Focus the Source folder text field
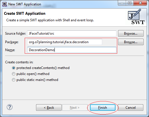 pyautogui.click(x=72, y=33)
